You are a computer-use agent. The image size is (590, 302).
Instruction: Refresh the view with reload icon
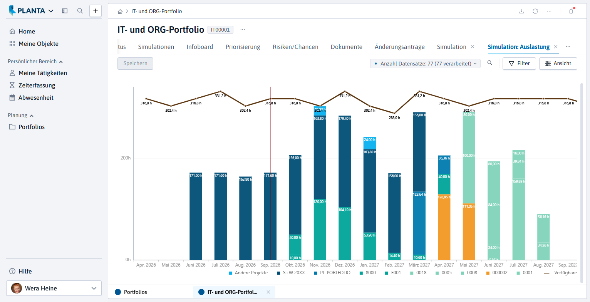(535, 11)
